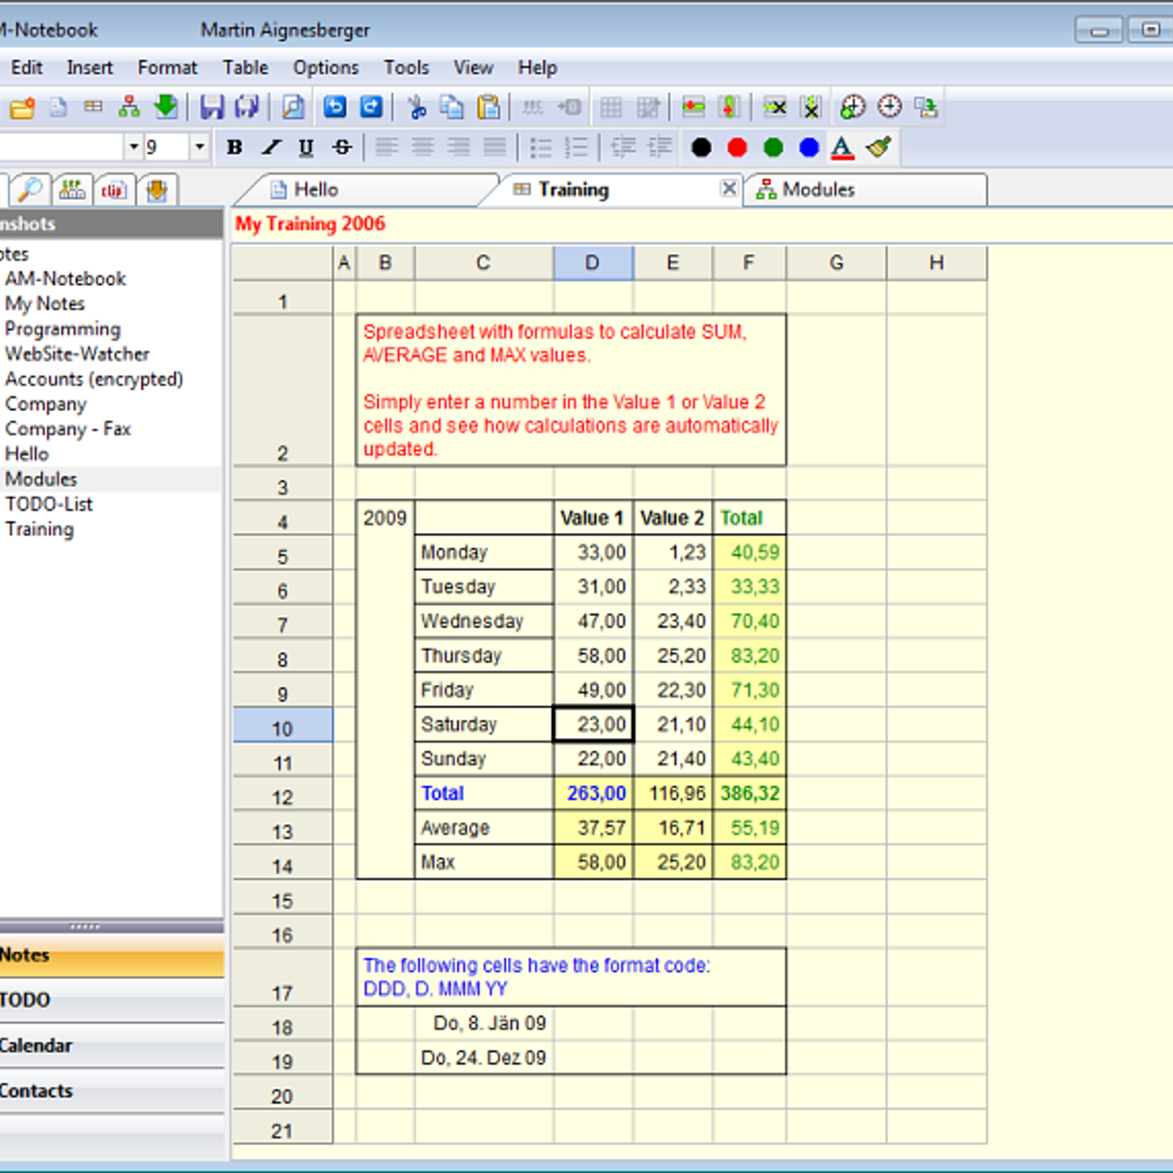Select cell with Monday value 33,00
The width and height of the screenshot is (1173, 1173).
tap(593, 552)
